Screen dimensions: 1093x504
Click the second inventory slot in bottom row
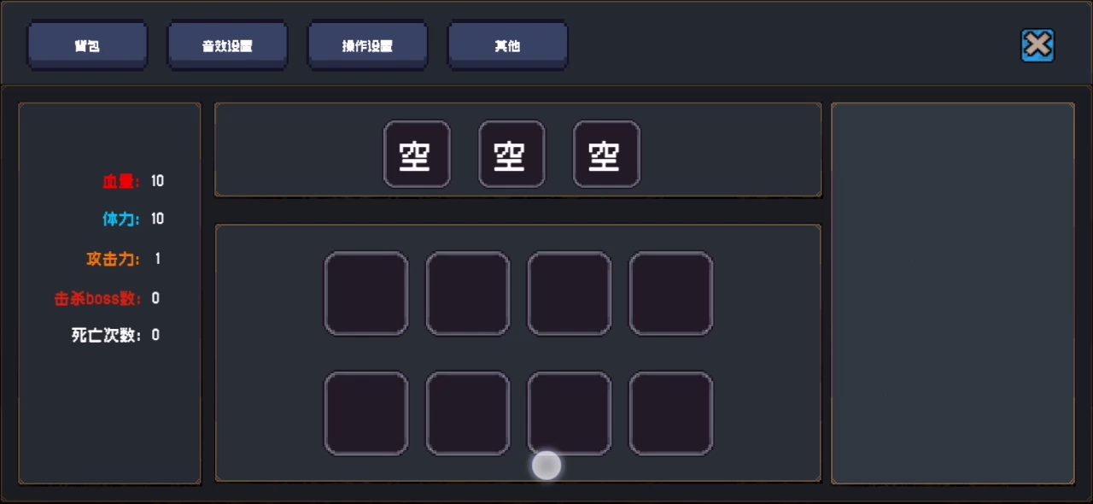coord(468,413)
